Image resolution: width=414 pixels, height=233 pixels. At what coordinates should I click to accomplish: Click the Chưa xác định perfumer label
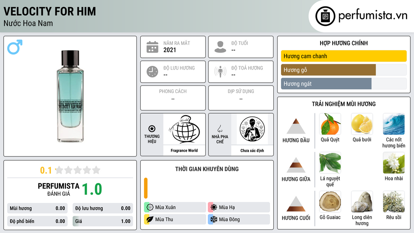tap(252, 150)
